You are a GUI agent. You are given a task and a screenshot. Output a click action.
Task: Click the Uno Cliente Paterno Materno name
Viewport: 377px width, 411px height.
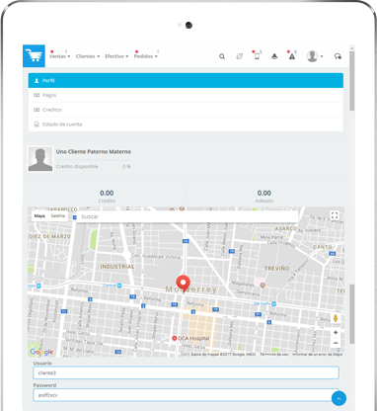(x=94, y=152)
